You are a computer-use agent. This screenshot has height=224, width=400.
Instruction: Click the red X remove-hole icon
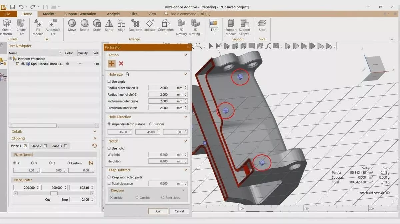[x=121, y=64]
